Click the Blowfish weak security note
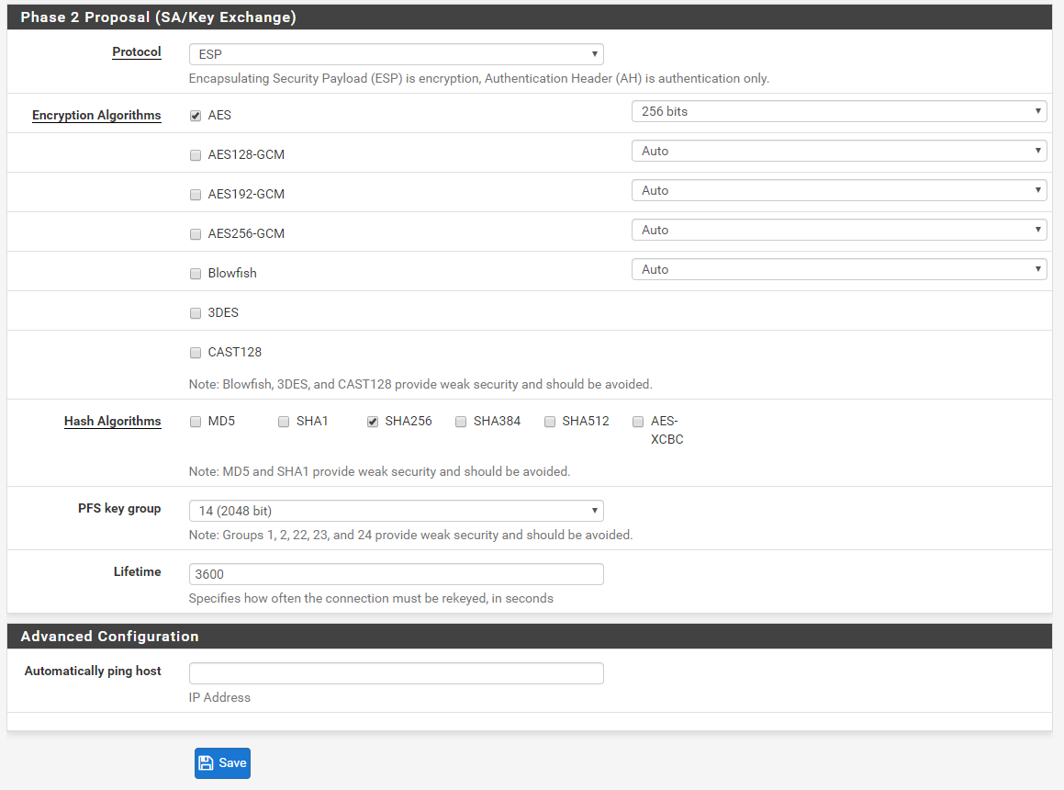Screen dimensions: 1064x790 pyautogui.click(x=420, y=385)
